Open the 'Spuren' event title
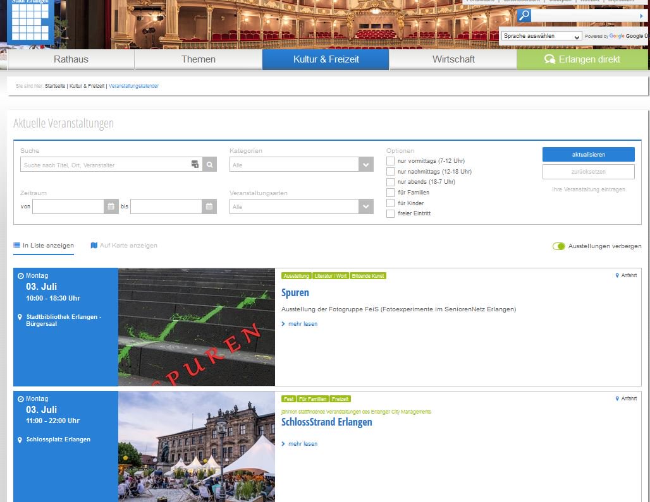The image size is (650, 502). [295, 292]
